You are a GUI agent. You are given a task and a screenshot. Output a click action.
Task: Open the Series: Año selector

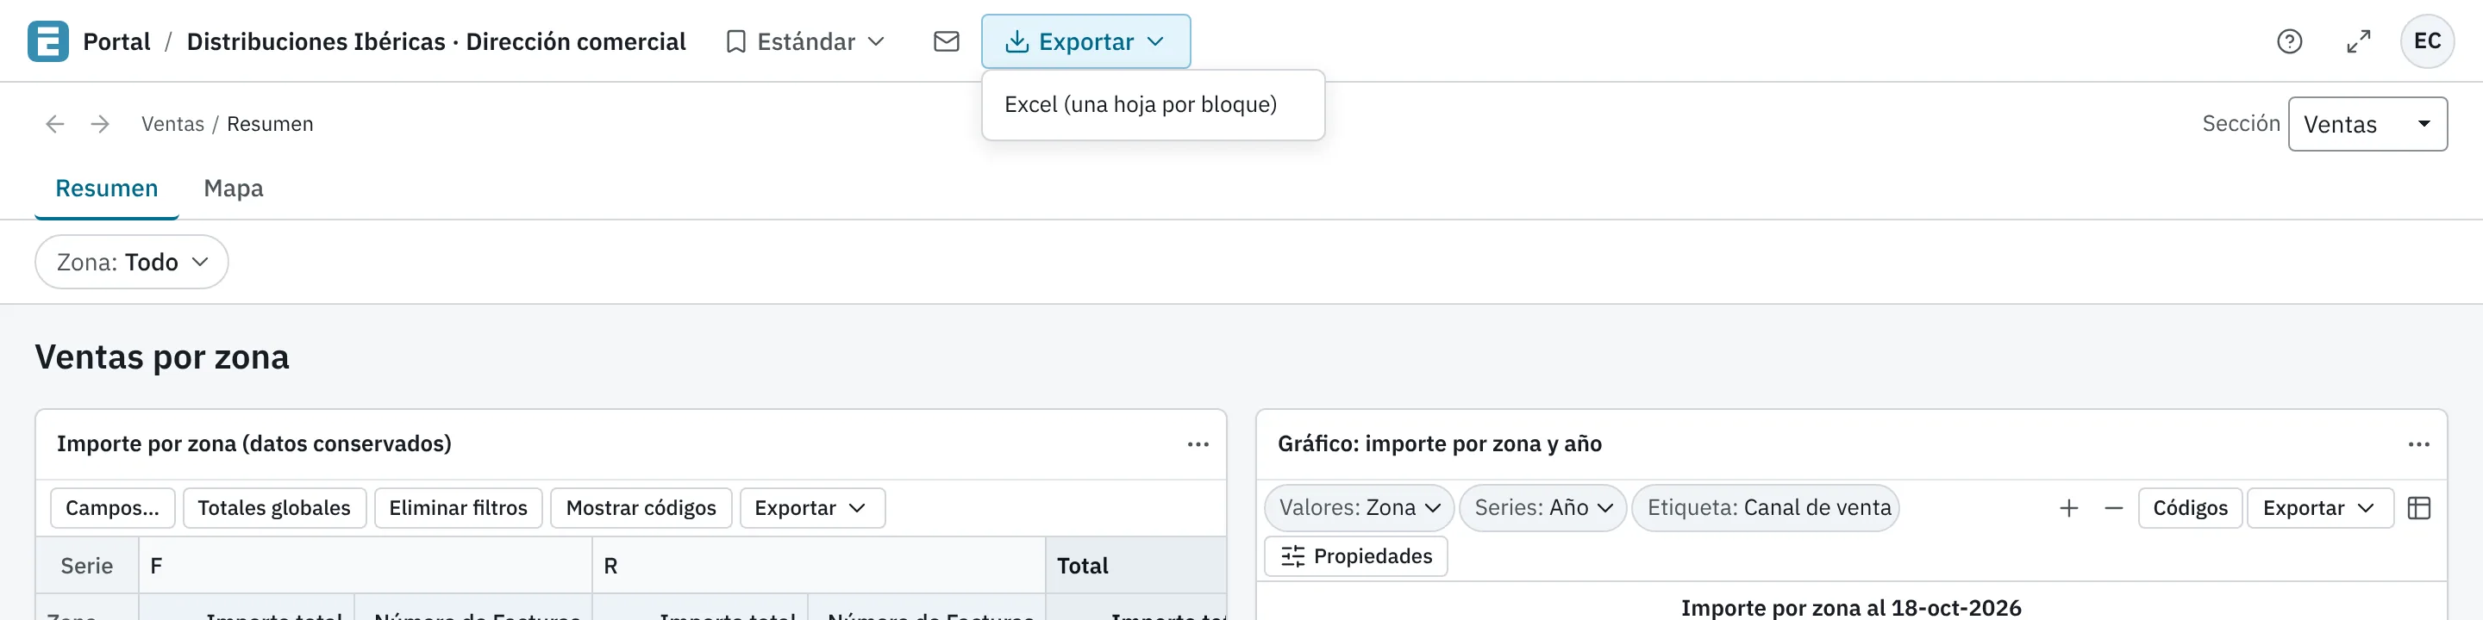click(1542, 508)
